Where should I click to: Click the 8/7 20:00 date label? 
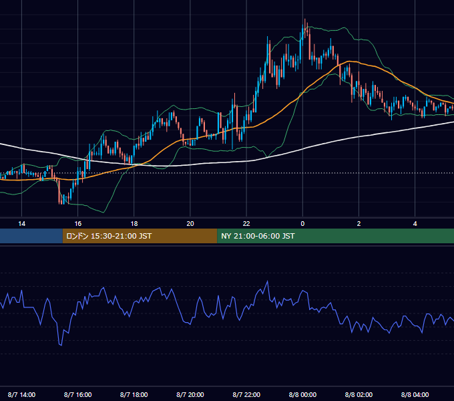pyautogui.click(x=190, y=394)
